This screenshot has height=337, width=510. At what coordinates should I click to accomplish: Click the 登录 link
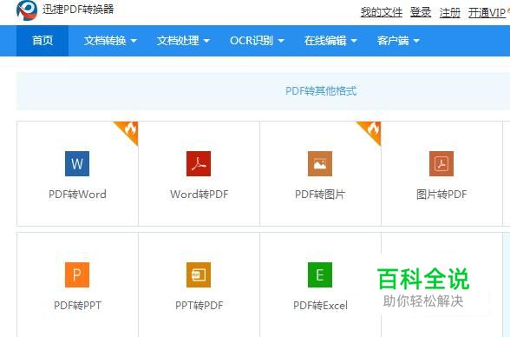point(421,12)
